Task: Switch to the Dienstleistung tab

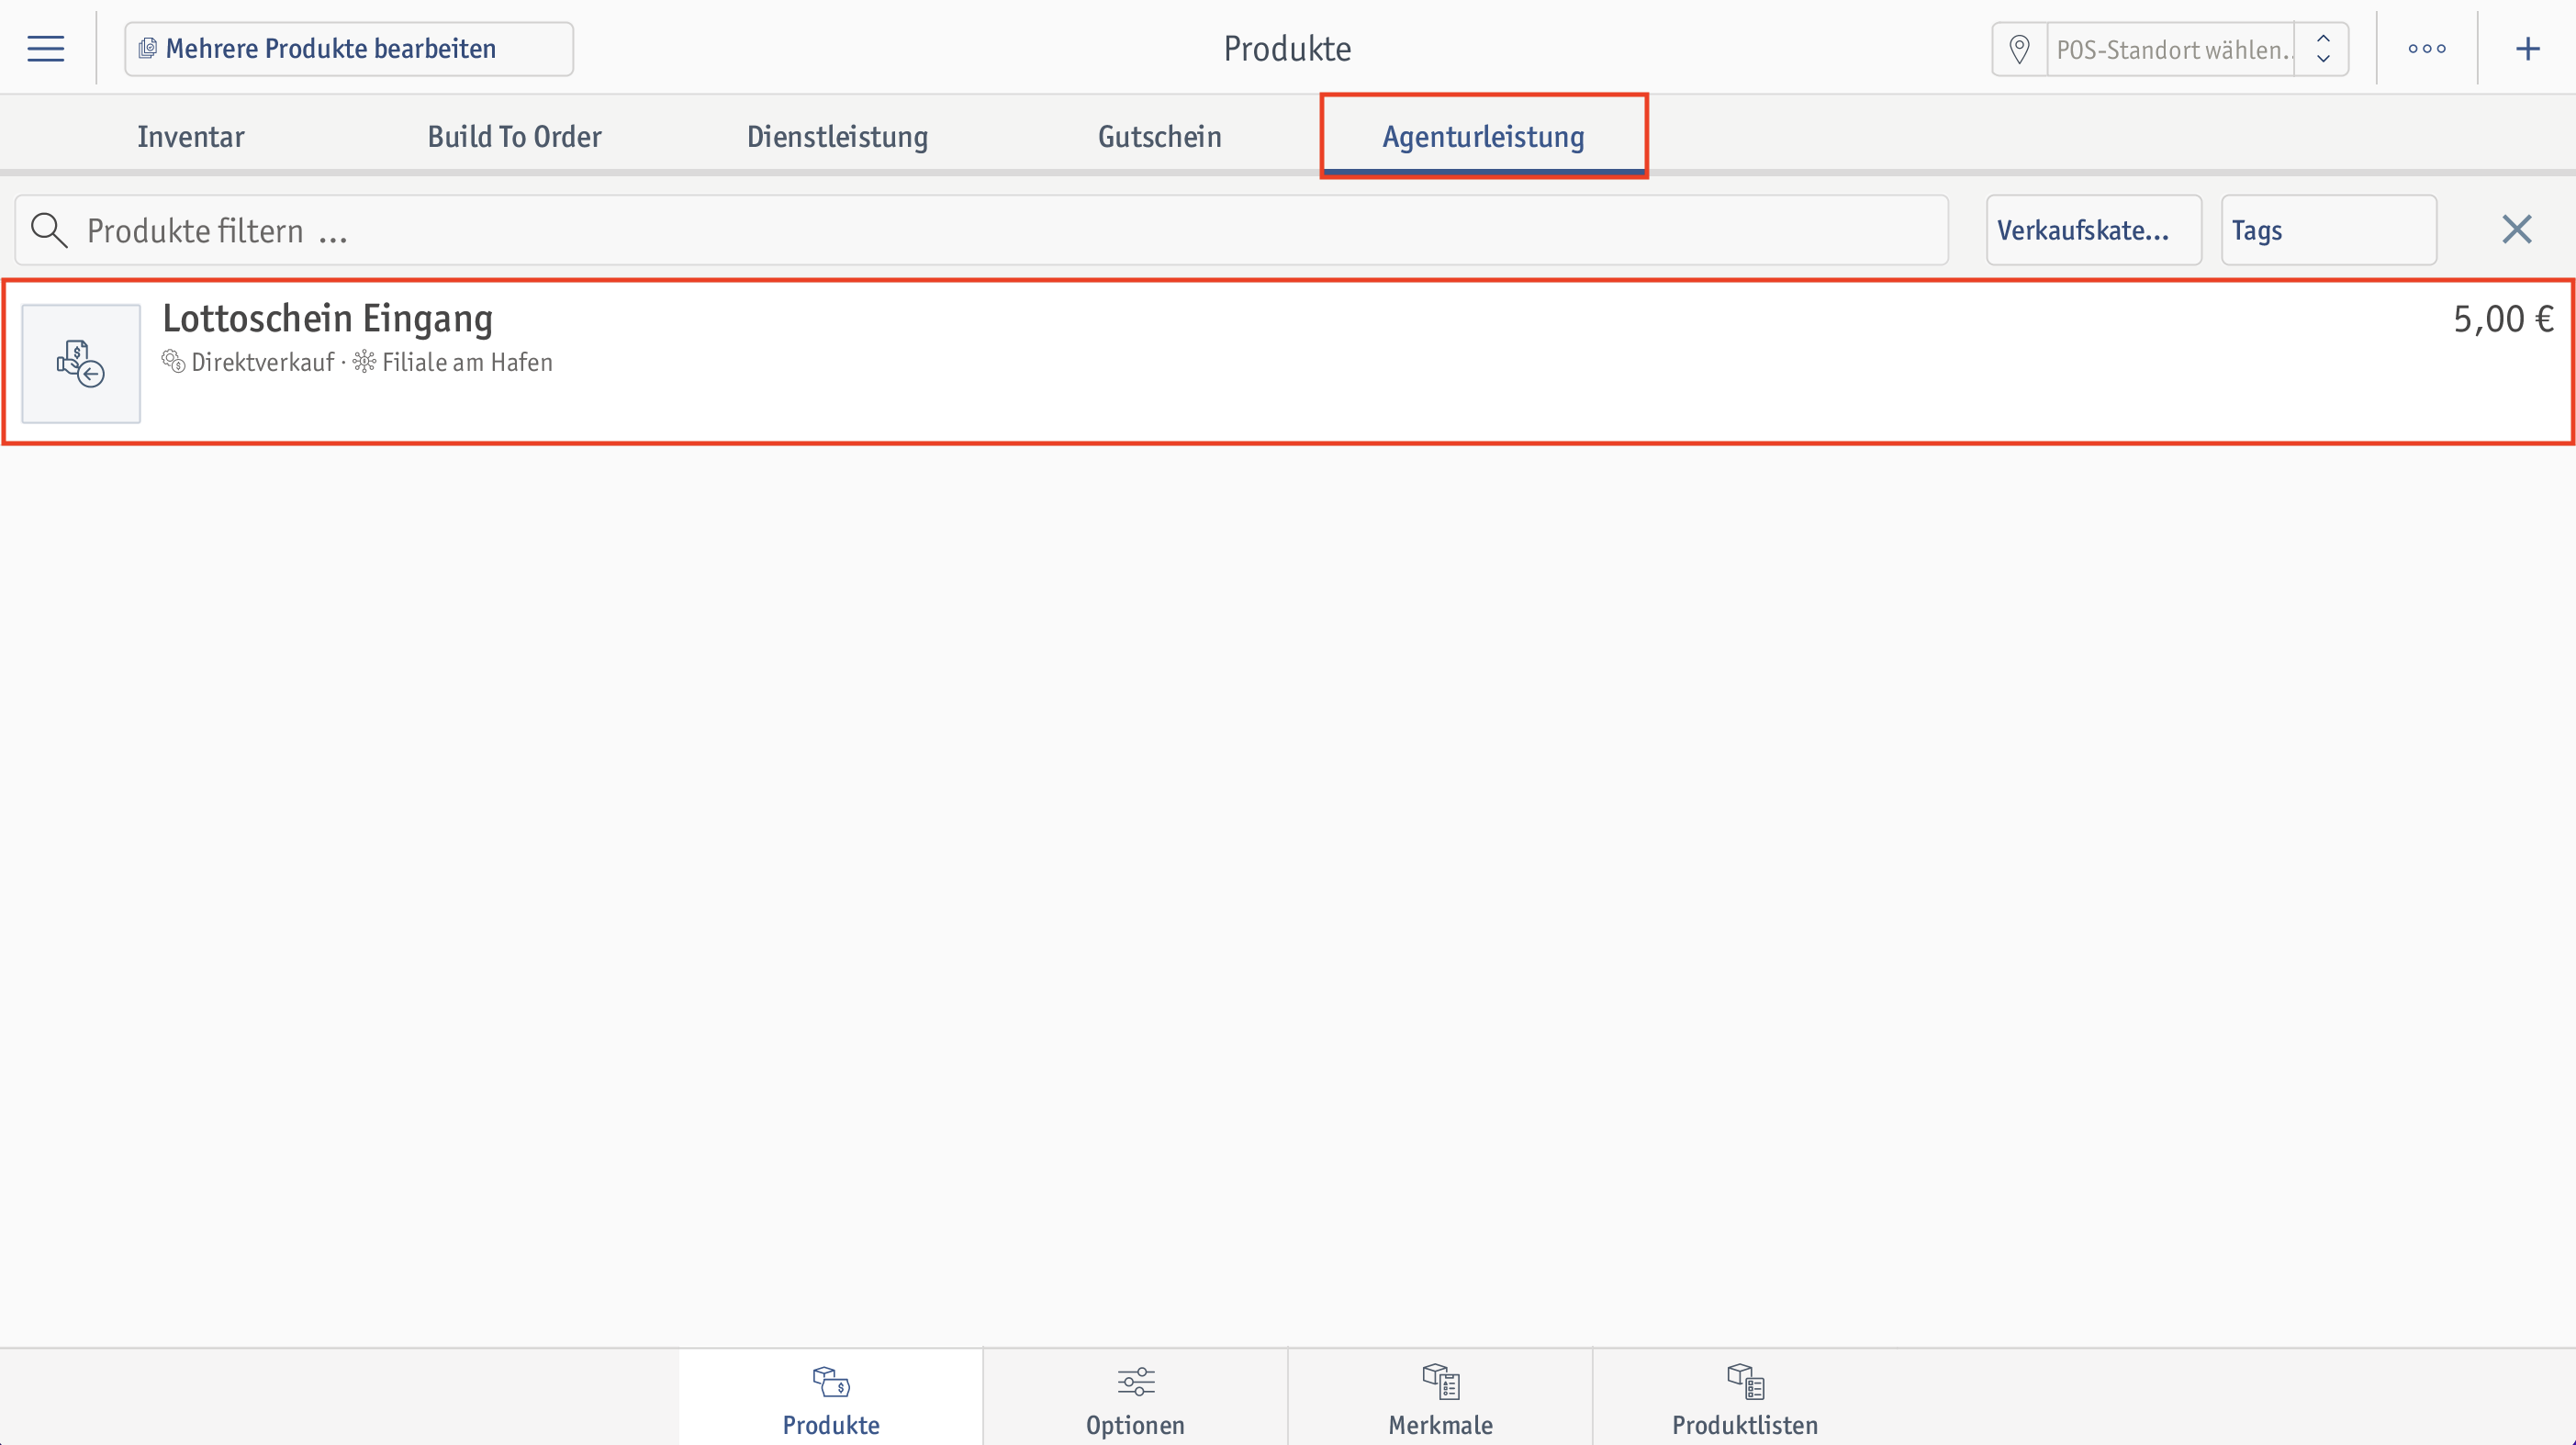Action: (x=837, y=136)
